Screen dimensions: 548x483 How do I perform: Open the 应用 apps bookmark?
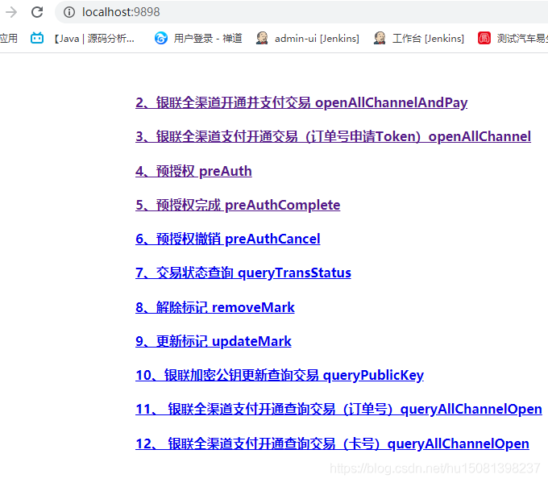(8, 38)
